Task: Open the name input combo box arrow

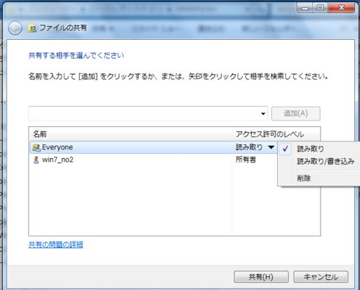Action: coord(263,114)
